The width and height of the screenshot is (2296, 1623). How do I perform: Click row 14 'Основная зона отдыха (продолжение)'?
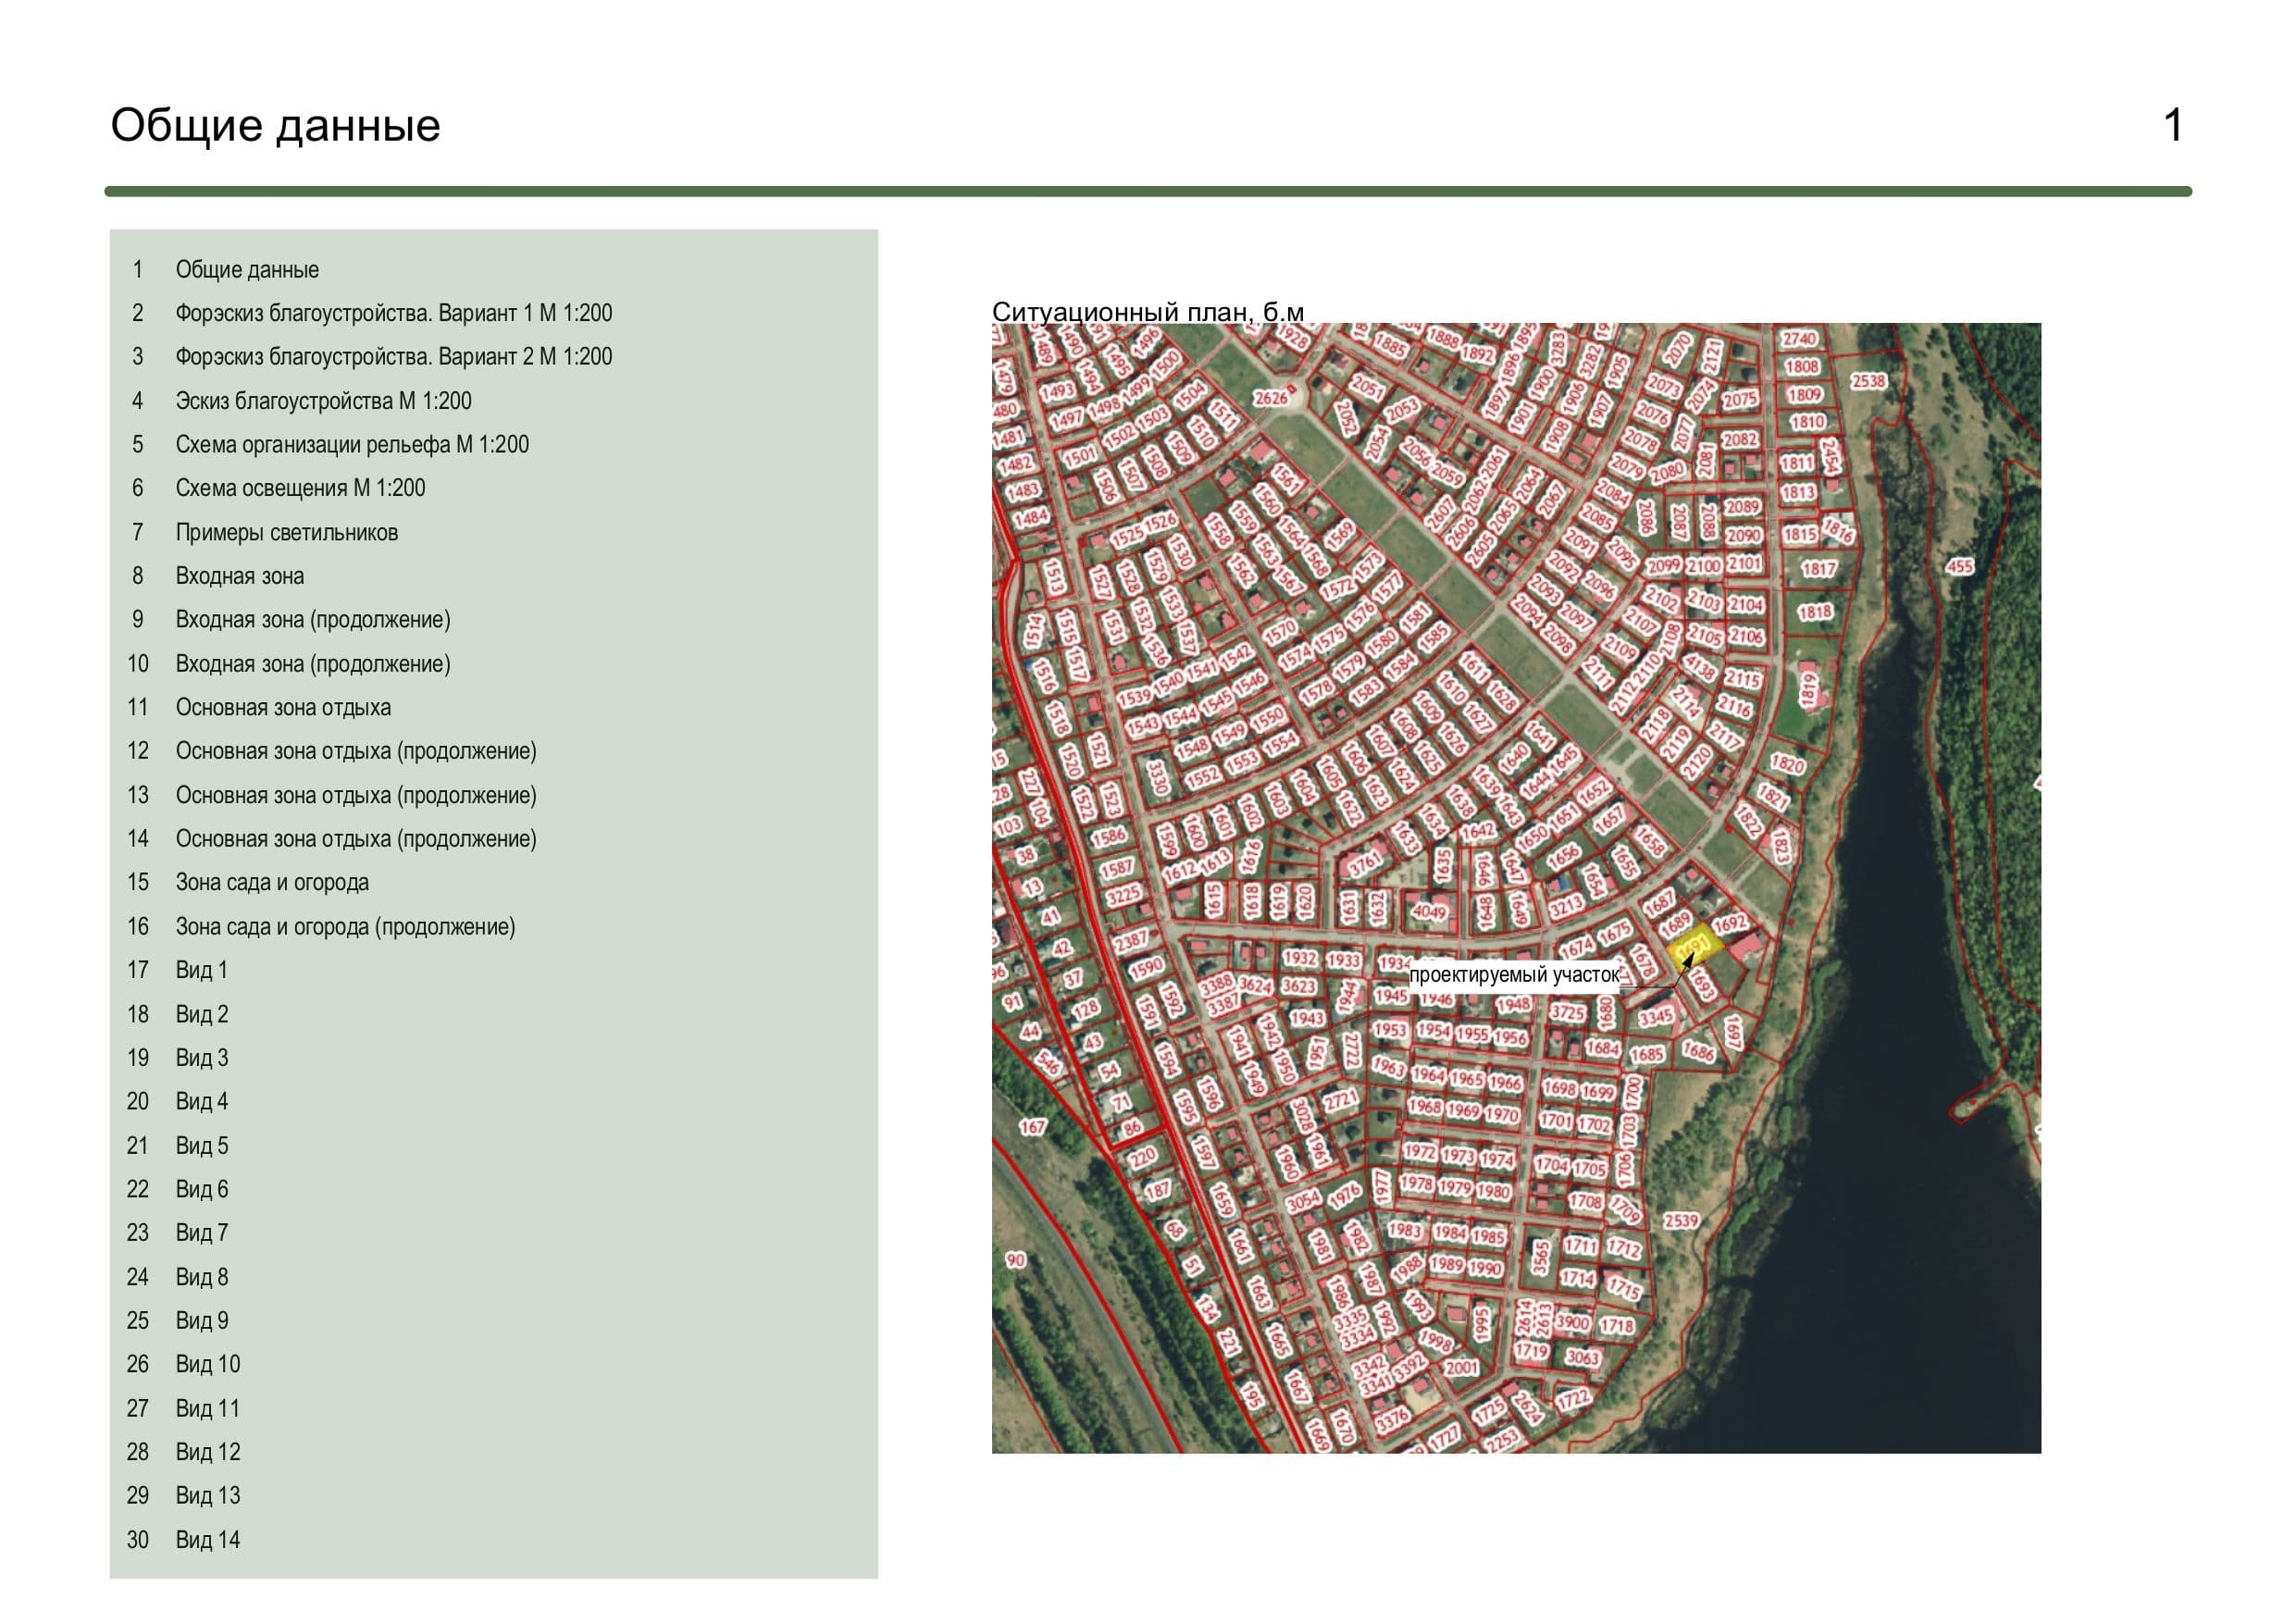[356, 839]
